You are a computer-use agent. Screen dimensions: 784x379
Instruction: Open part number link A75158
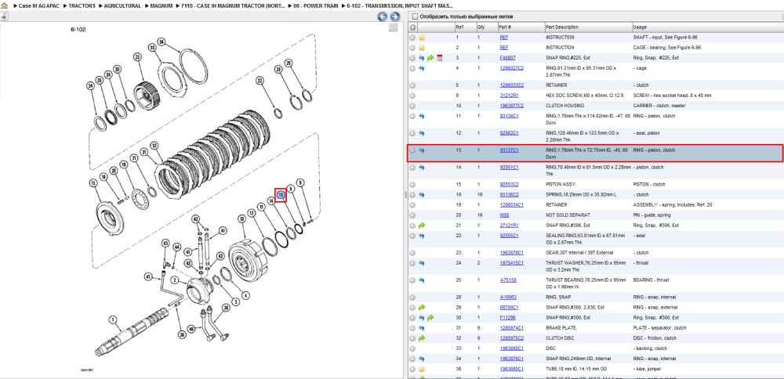(507, 280)
